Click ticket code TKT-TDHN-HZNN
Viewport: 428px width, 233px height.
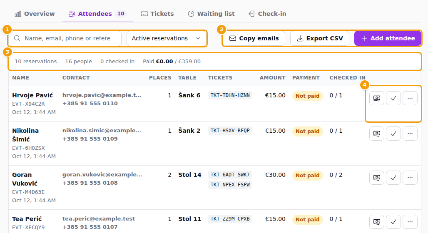pyautogui.click(x=230, y=95)
